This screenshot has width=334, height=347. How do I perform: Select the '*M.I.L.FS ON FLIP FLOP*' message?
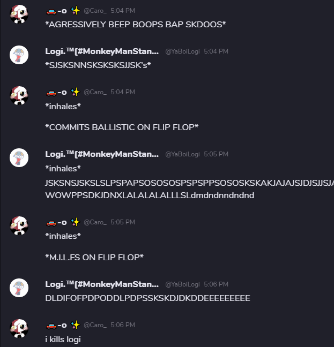(x=94, y=258)
